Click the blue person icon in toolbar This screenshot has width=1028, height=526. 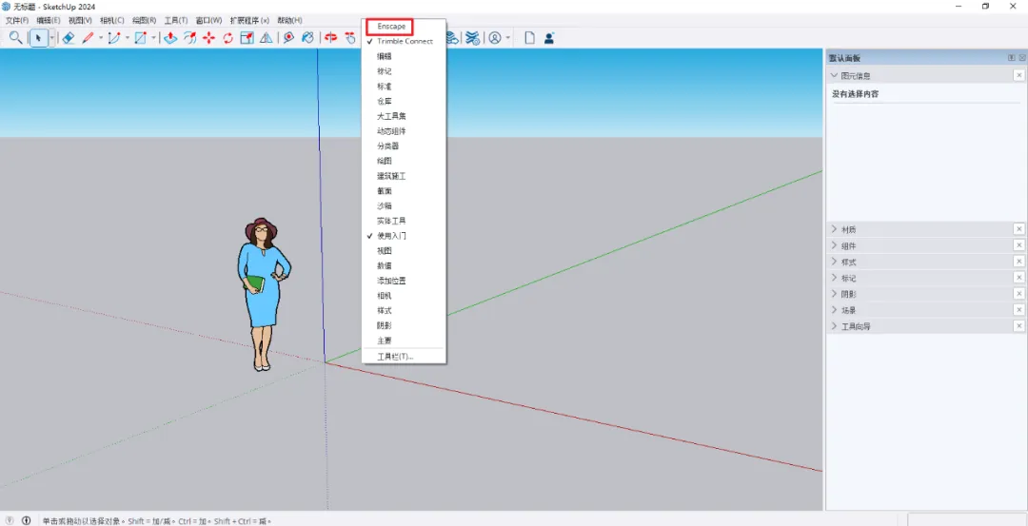[549, 38]
